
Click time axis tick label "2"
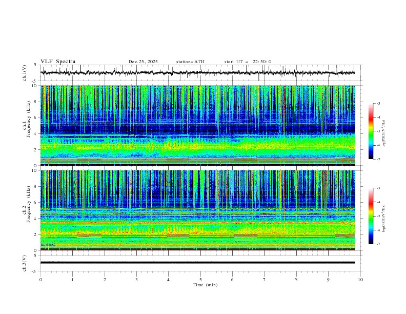105,280
